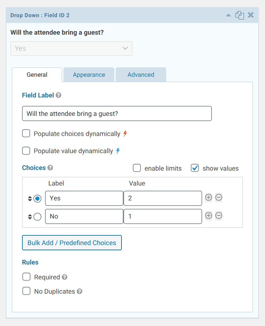Duplicate the Drop Down field
Screen dimensions: 265x326
coord(240,15)
